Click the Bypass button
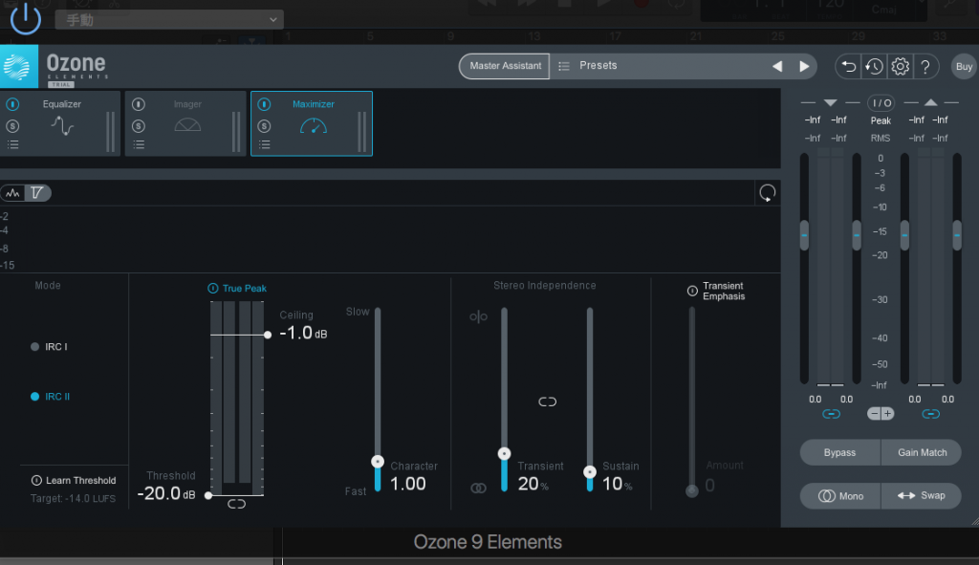979x565 pixels. (x=839, y=452)
